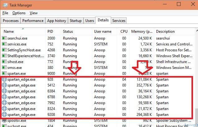Maximize the Task Manager window

click(179, 4)
